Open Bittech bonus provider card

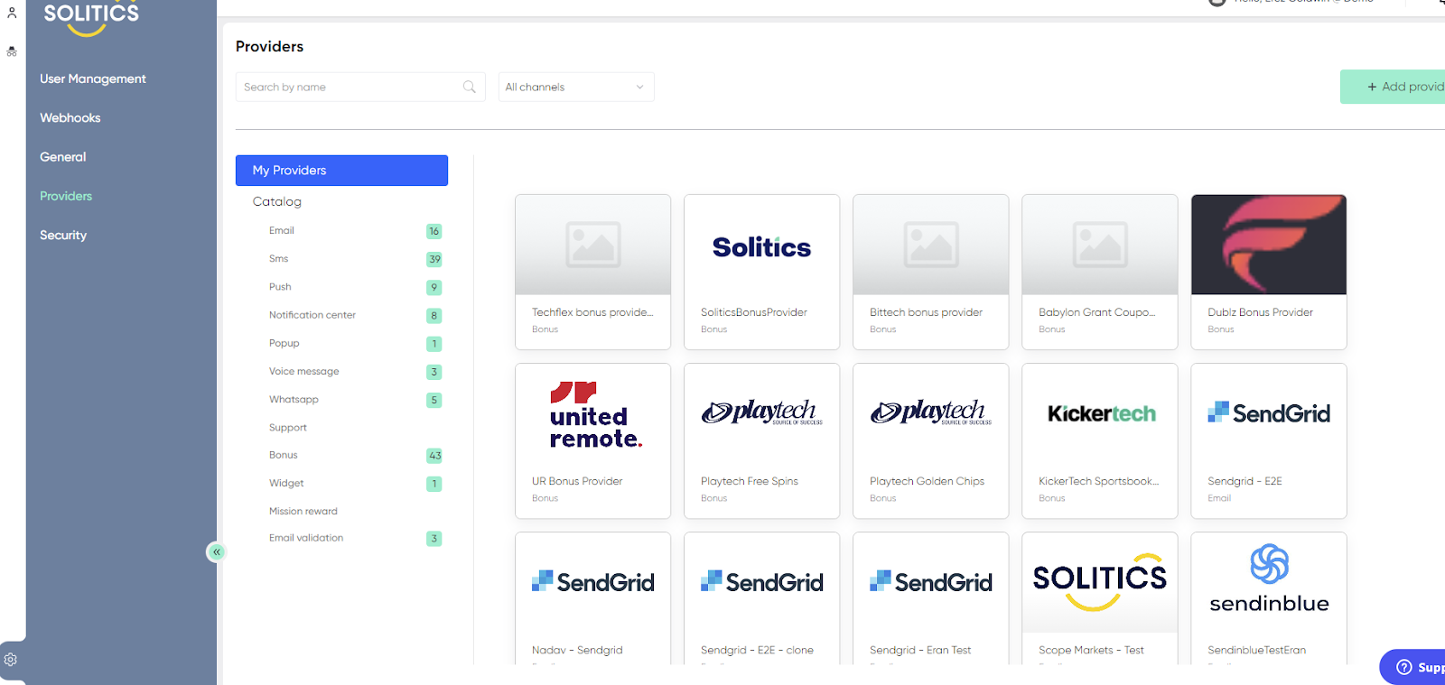tap(930, 272)
